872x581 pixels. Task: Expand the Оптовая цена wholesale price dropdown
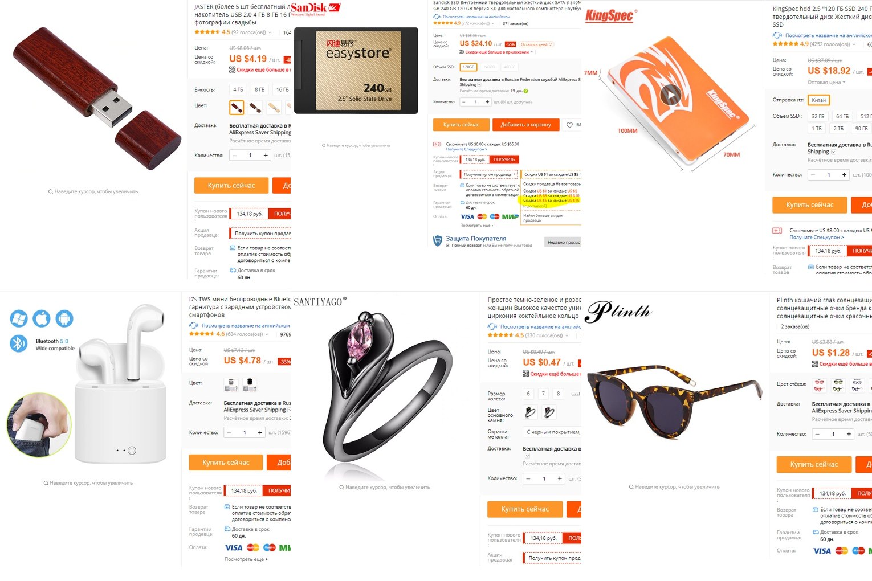(826, 83)
